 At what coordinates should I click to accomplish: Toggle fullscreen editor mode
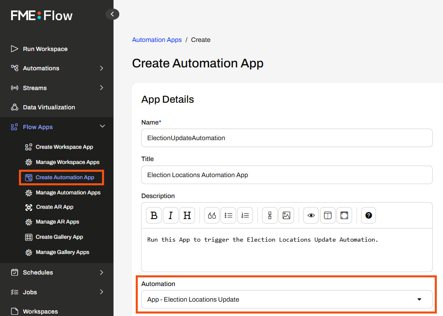pyautogui.click(x=344, y=216)
